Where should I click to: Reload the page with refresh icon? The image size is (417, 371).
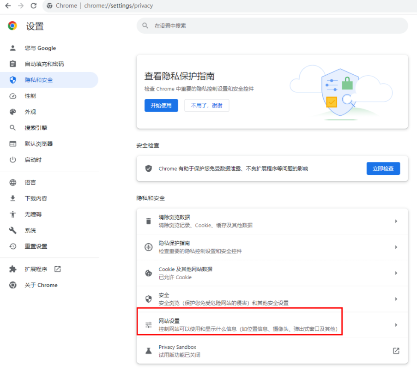click(34, 6)
